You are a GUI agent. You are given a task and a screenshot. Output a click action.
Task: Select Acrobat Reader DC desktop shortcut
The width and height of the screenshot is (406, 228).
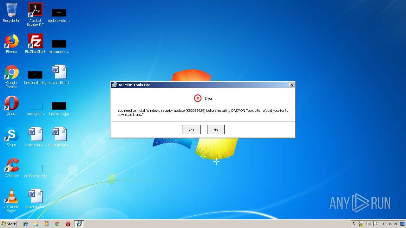35,15
